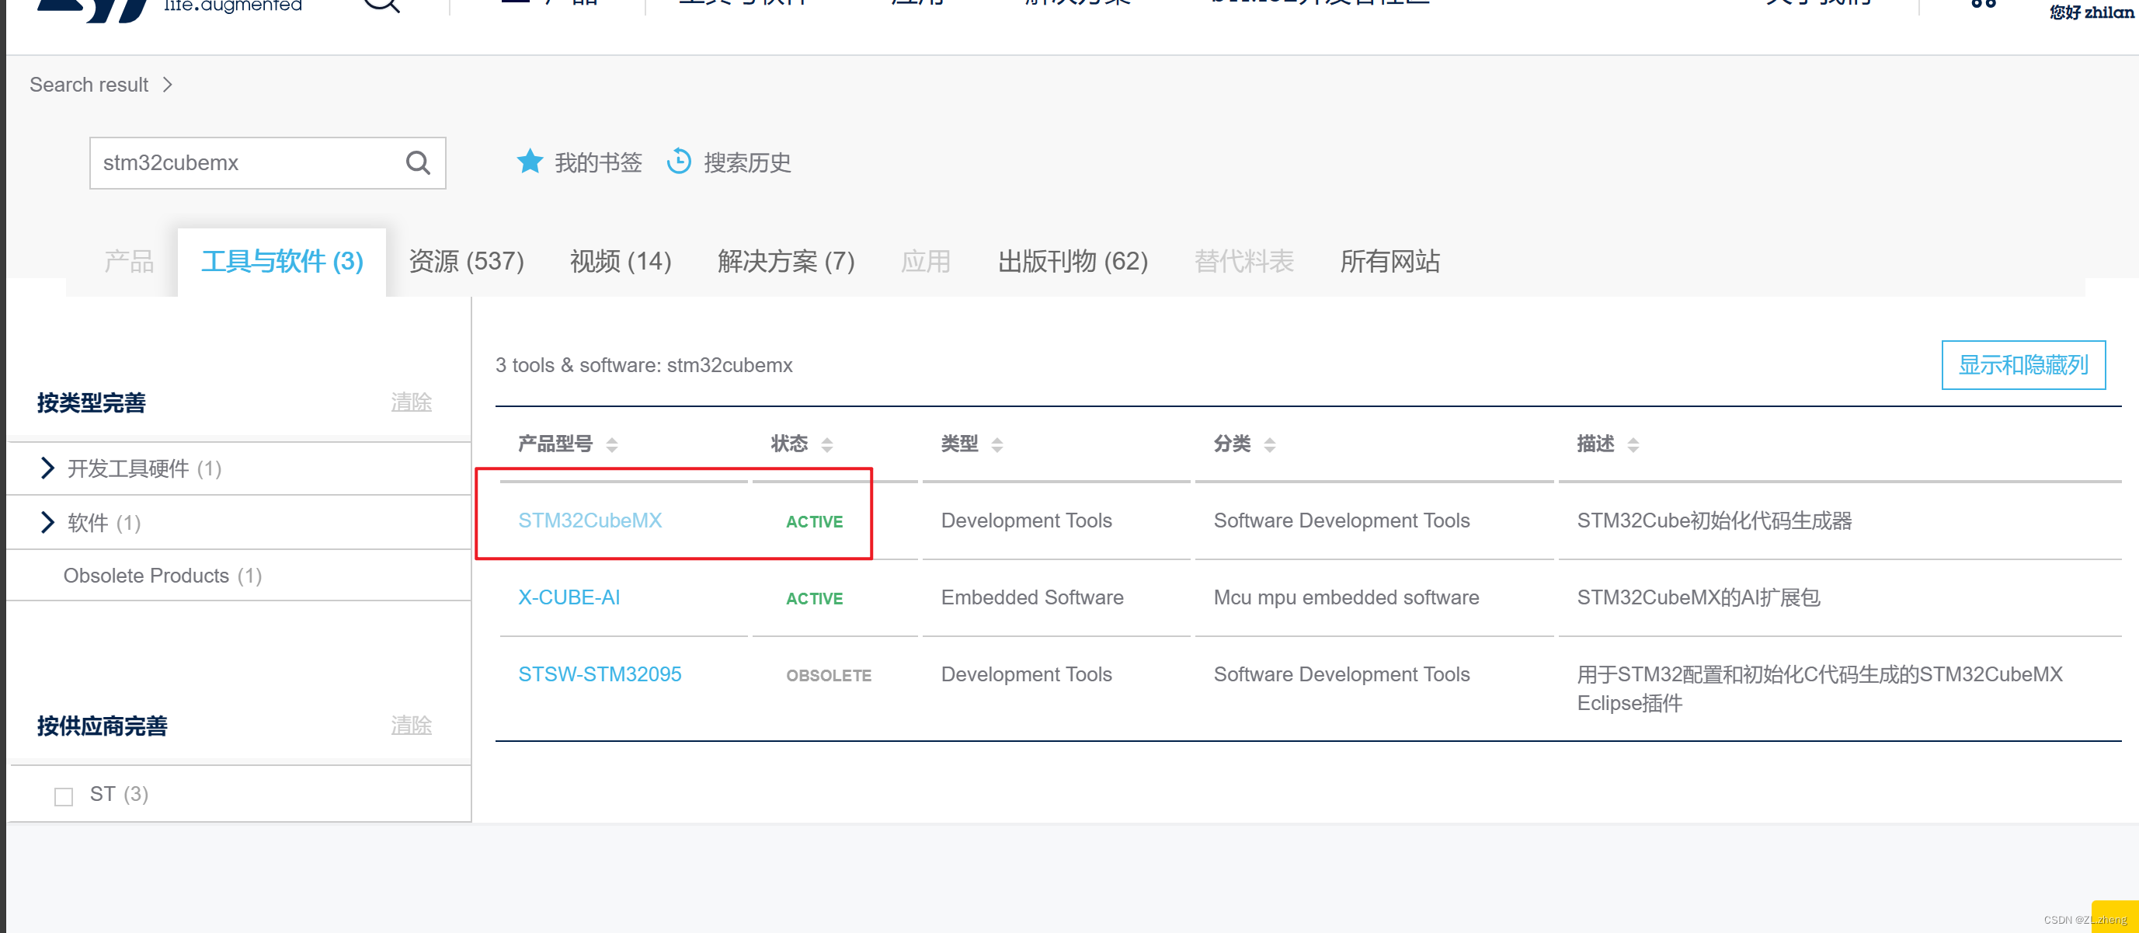Select Obsolete Products (1) filter
The width and height of the screenshot is (2139, 933).
[163, 575]
